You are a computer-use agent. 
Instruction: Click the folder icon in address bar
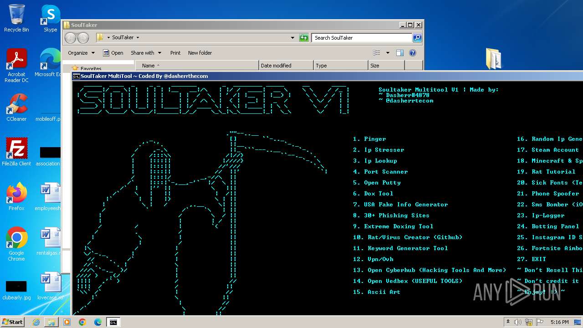pos(100,38)
